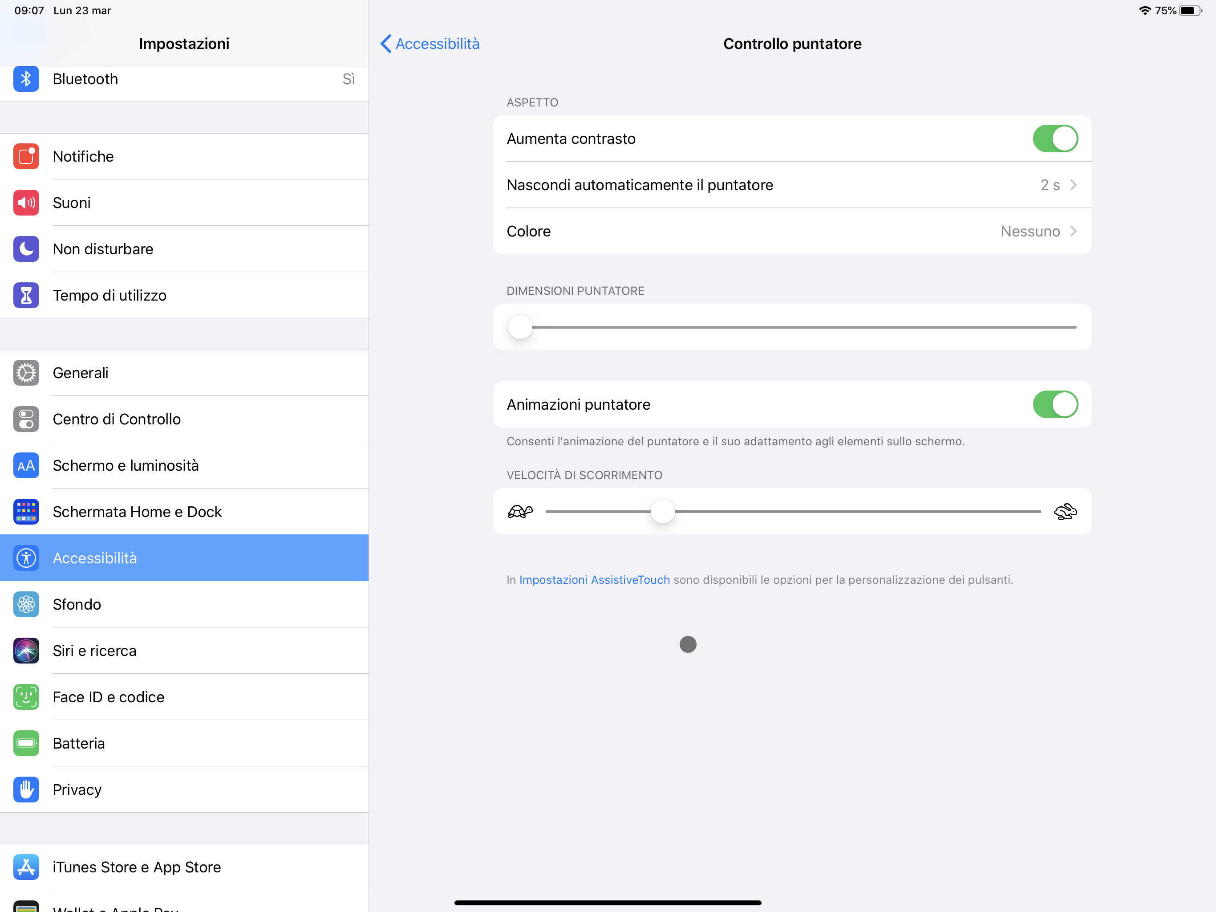Click the clock showing 09:07
This screenshot has height=912, width=1216.
pyautogui.click(x=29, y=10)
